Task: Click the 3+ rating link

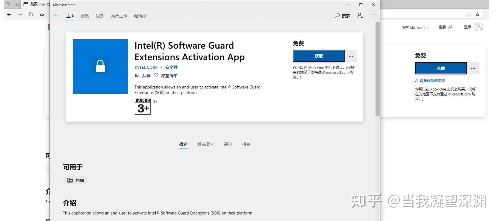Action: pos(155,102)
